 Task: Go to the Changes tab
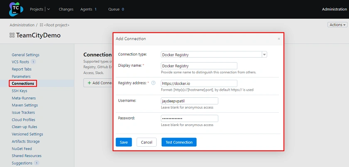tap(66, 10)
